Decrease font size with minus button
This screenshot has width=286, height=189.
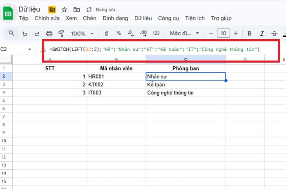pyautogui.click(x=211, y=34)
